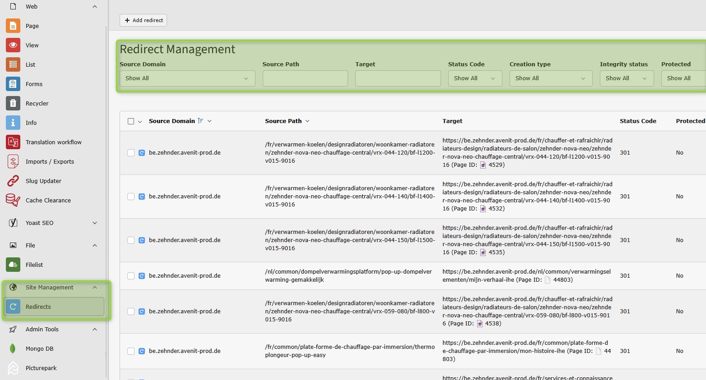Image resolution: width=706 pixels, height=380 pixels.
Task: Open the Picturepark module icon
Action: 13,368
